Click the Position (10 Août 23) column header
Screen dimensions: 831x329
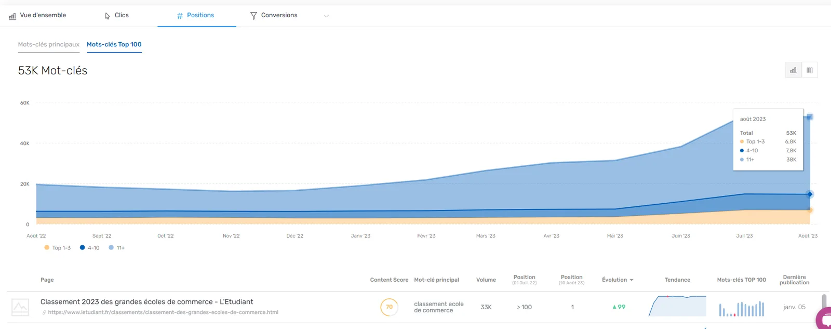572,280
